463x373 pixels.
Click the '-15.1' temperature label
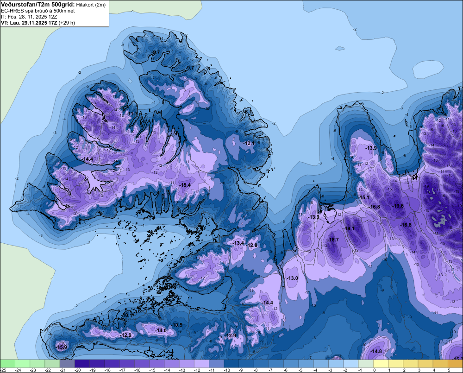[363, 197]
